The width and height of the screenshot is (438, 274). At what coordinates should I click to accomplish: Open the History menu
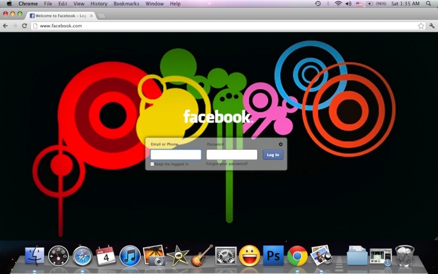click(x=99, y=4)
